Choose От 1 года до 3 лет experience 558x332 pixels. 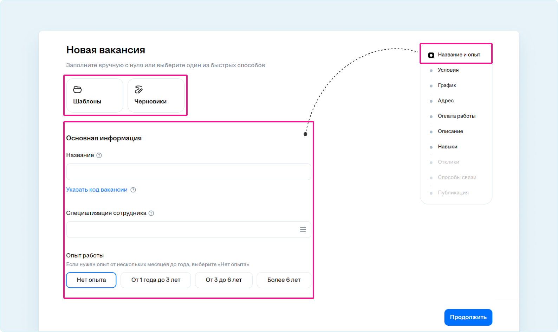pyautogui.click(x=156, y=280)
